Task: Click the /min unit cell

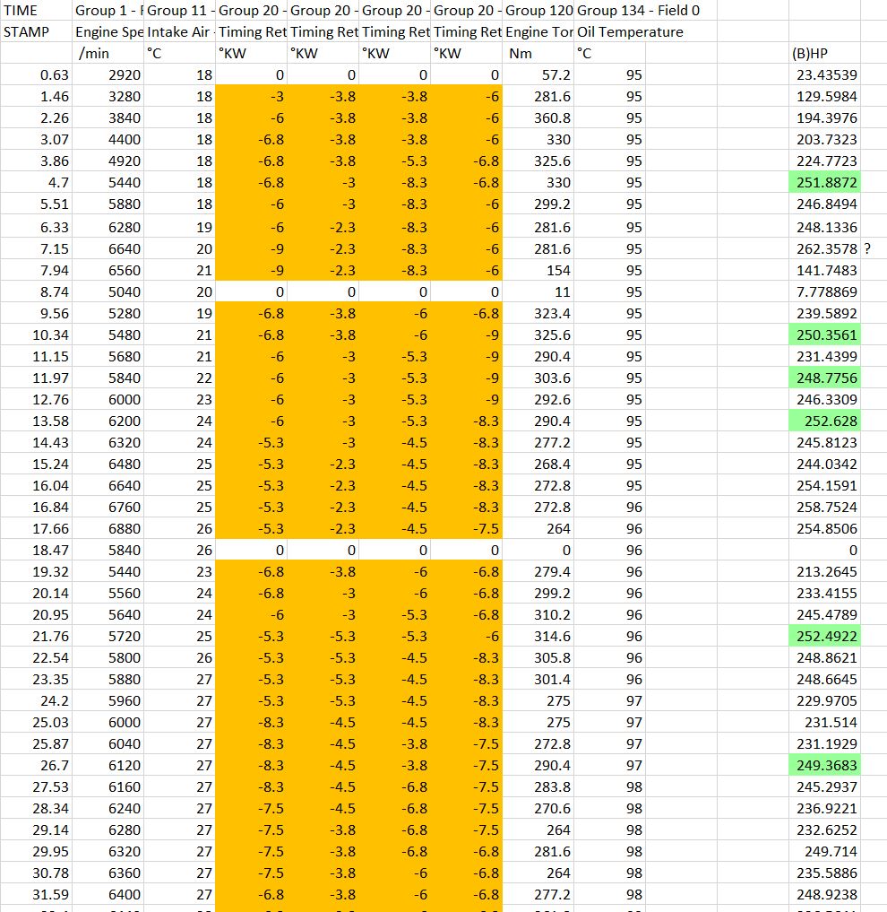Action: click(108, 54)
